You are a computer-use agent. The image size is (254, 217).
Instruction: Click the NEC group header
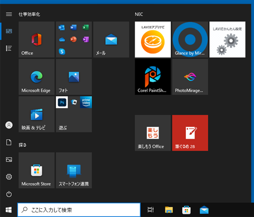point(139,14)
